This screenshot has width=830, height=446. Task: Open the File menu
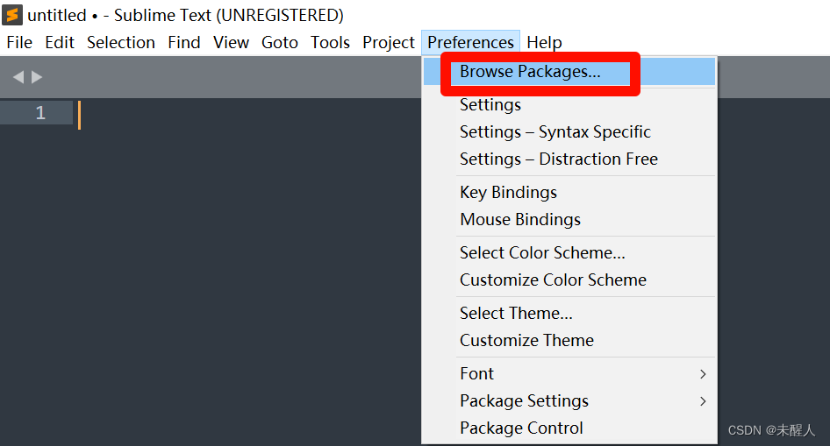(19, 42)
